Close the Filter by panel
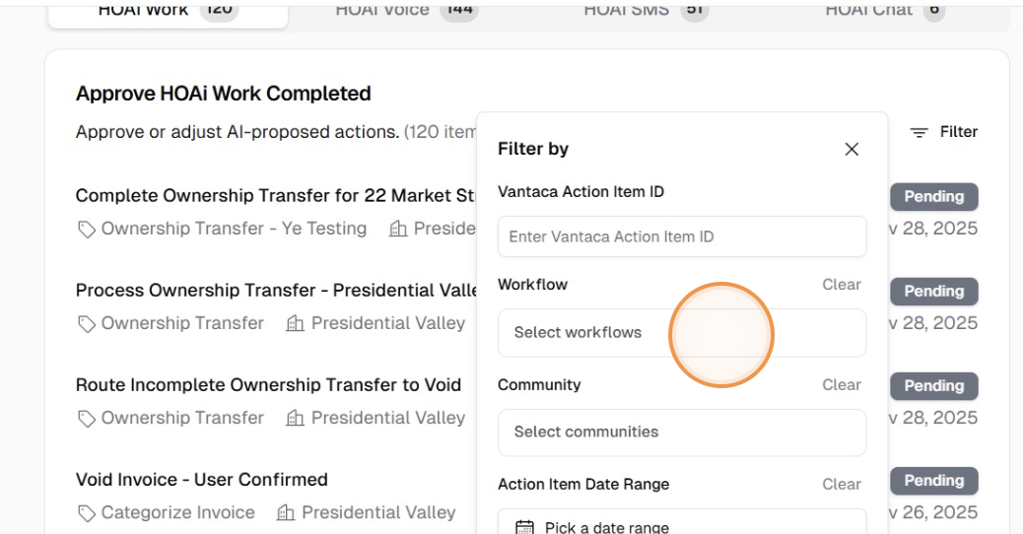This screenshot has width=1023, height=534. click(852, 149)
